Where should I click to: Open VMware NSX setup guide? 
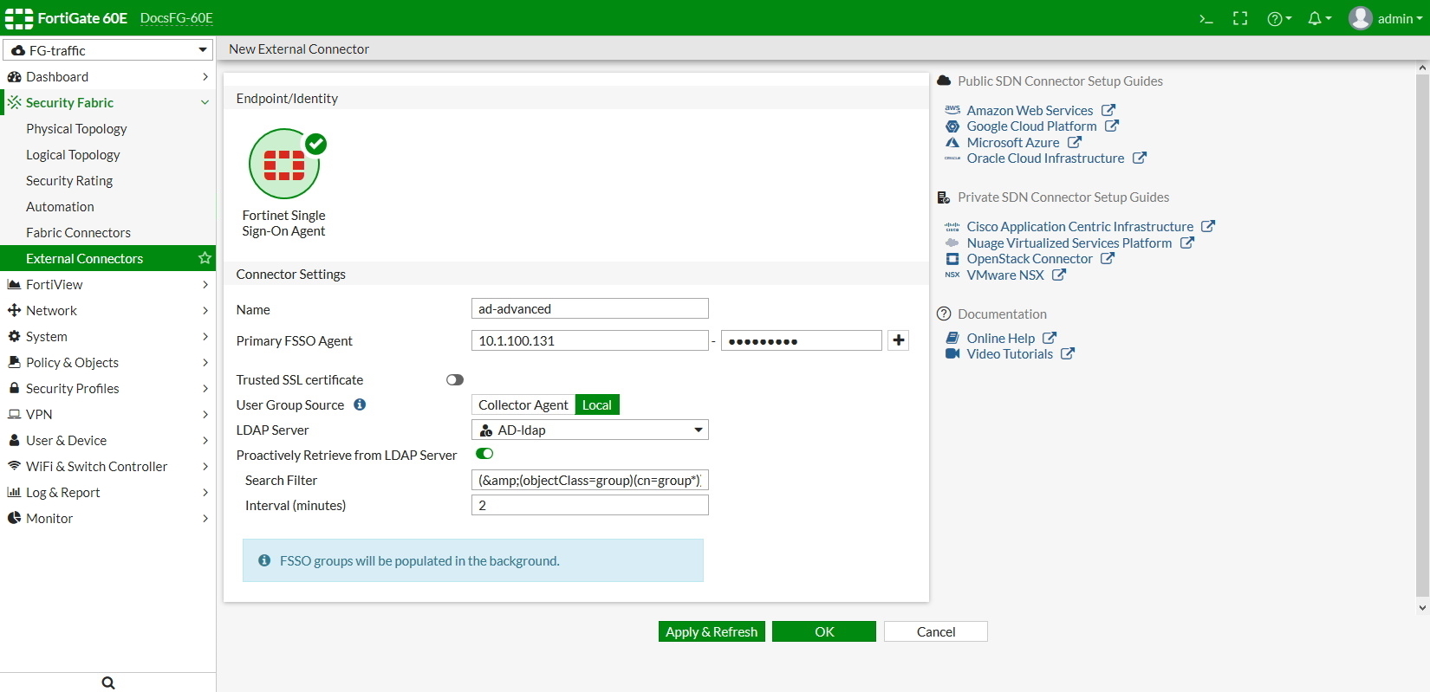click(1005, 275)
